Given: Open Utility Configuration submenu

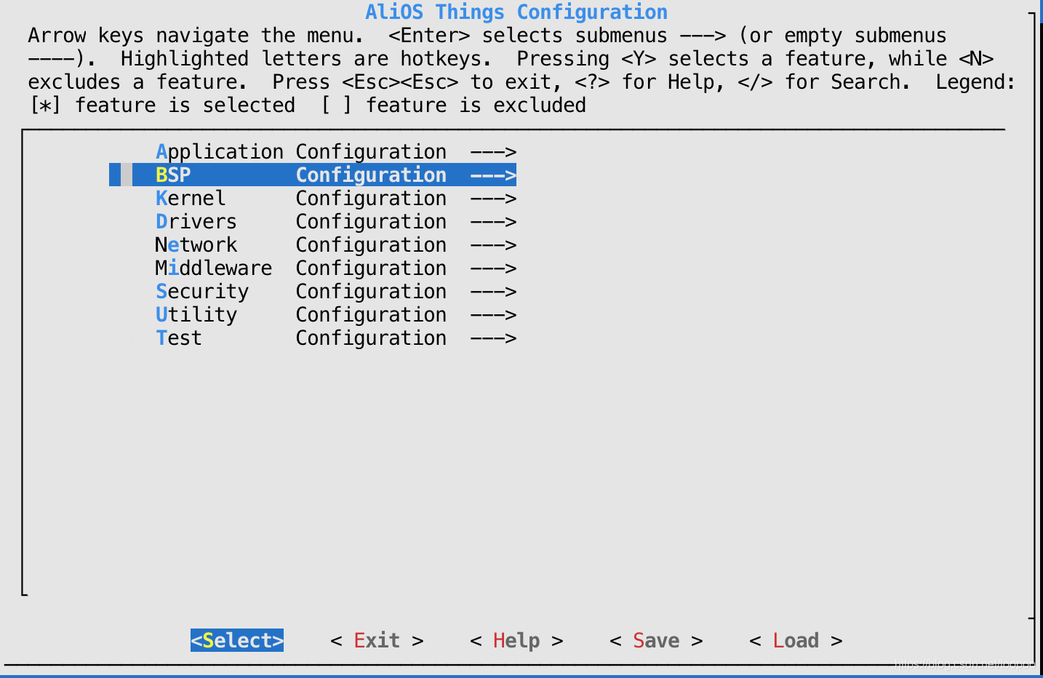Looking at the screenshot, I should tap(336, 314).
